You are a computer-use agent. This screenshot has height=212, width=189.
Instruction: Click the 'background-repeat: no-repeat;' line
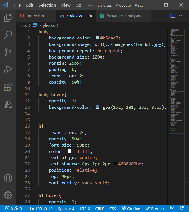pos(86,51)
